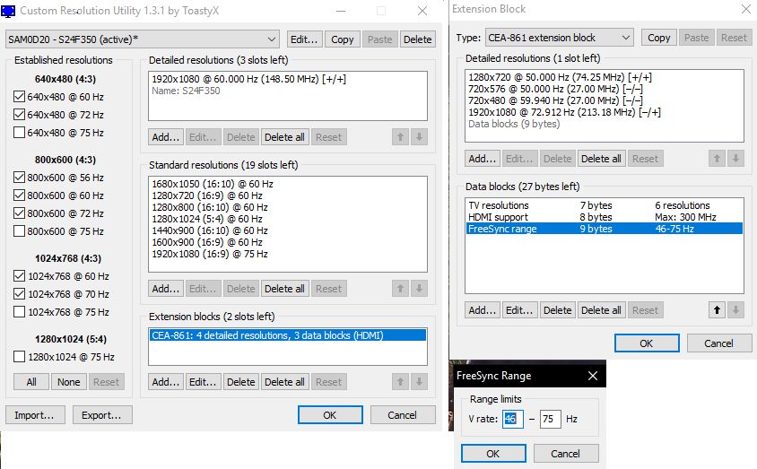Select the FreeSync range data block row
This screenshot has height=469, width=757.
(605, 229)
